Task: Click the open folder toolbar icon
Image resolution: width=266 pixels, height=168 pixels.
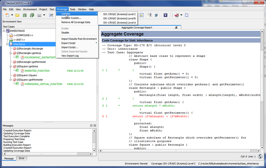Action: click(17, 15)
